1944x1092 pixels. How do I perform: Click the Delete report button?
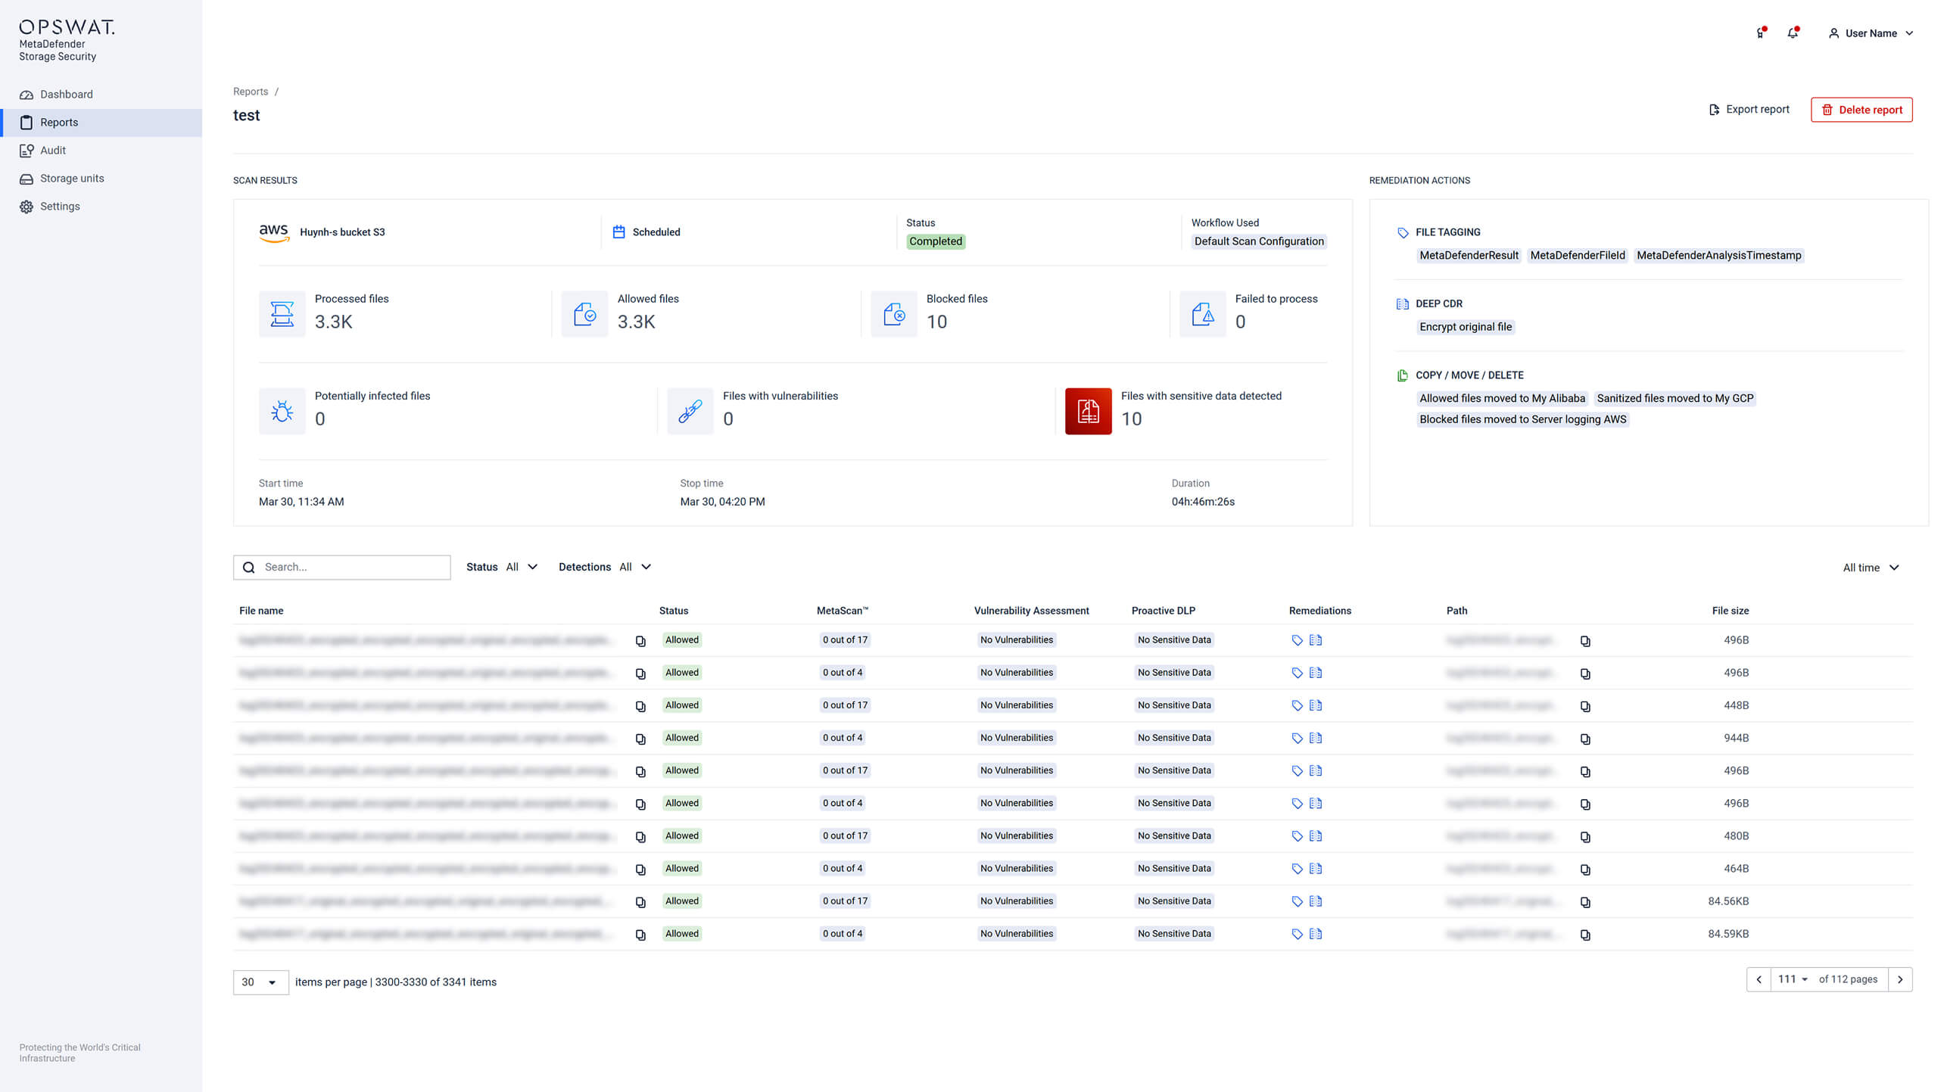1861,109
